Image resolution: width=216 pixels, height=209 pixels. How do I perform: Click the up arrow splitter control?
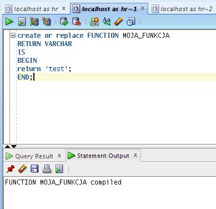(x=7, y=147)
